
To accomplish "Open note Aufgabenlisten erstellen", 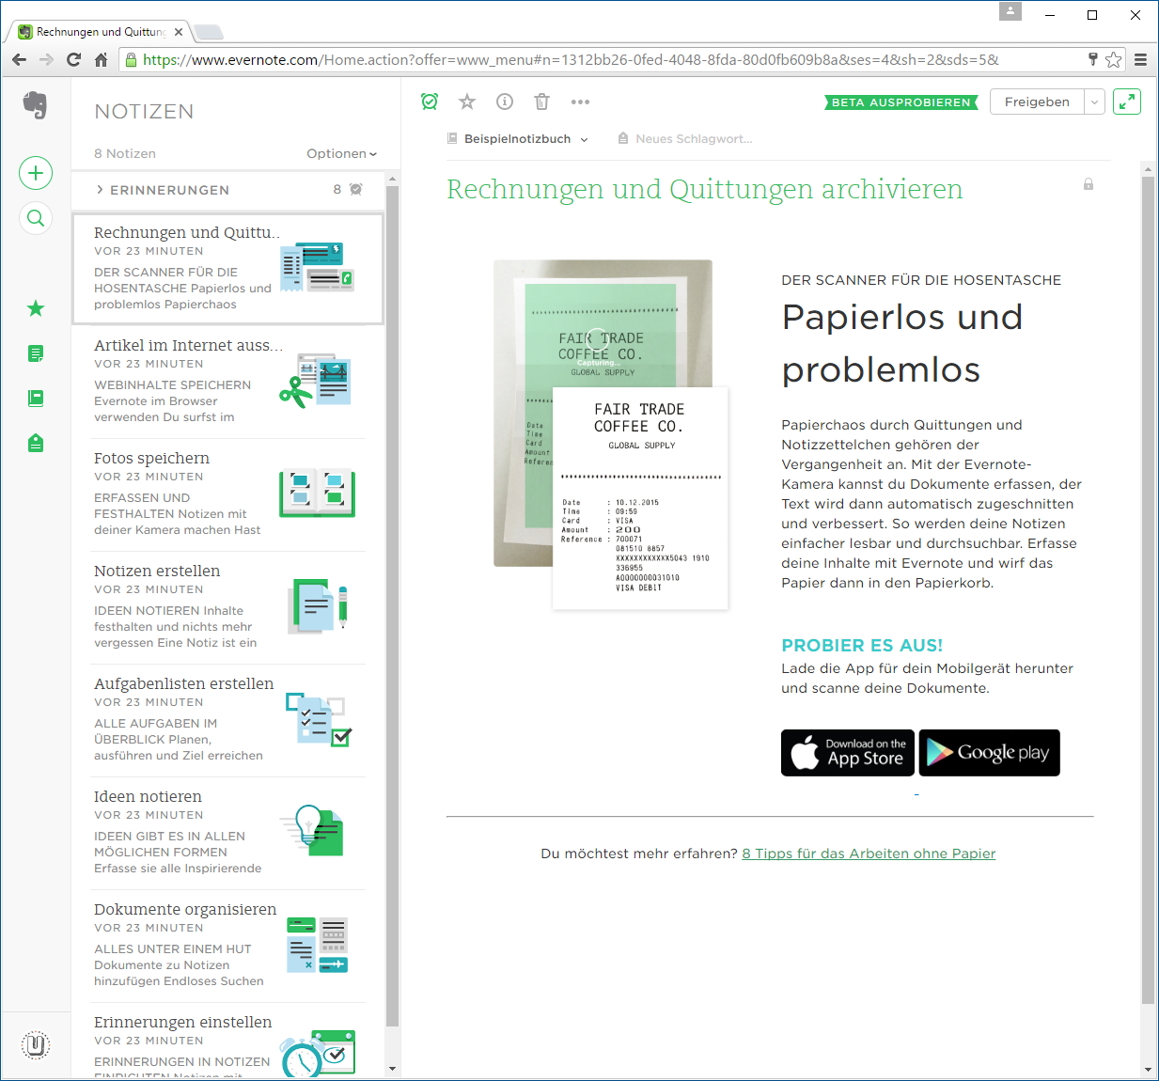I will (227, 720).
